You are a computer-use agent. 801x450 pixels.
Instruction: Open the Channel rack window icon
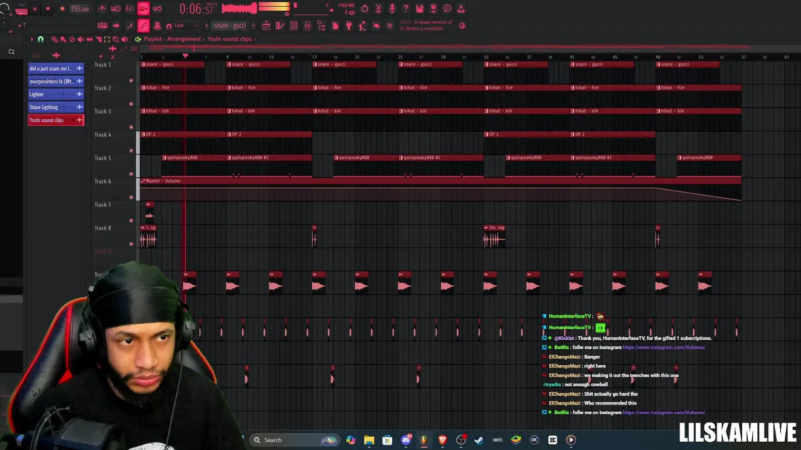click(x=293, y=26)
